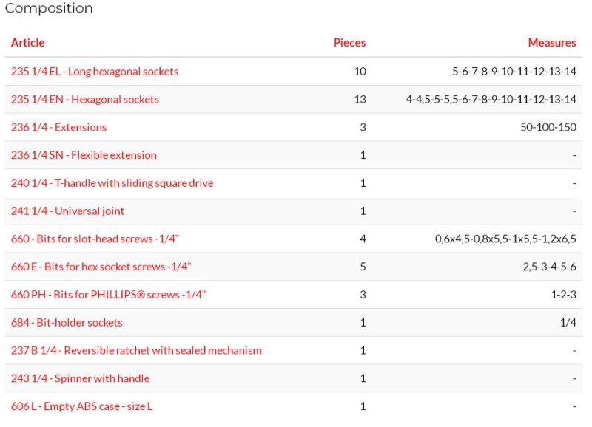The height and width of the screenshot is (427, 592).
Task: Click the Pieces column header
Action: pos(349,43)
